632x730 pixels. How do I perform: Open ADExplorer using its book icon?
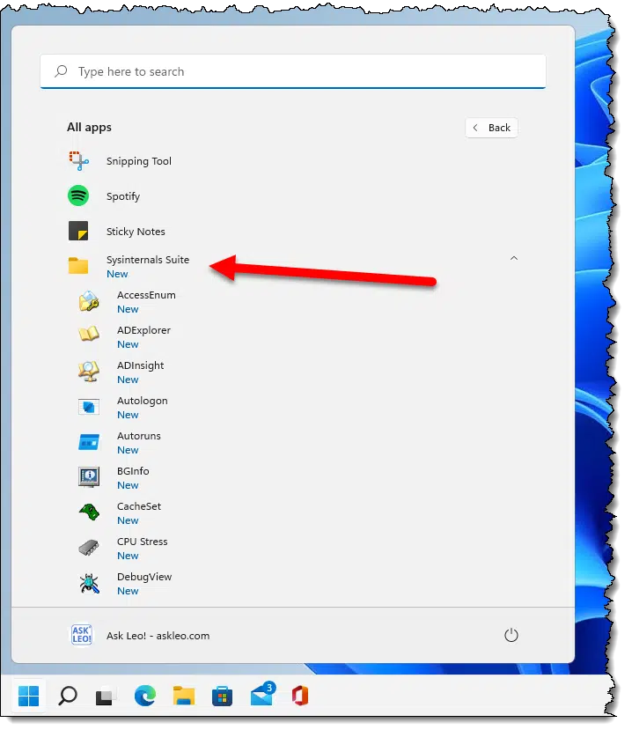pyautogui.click(x=89, y=334)
